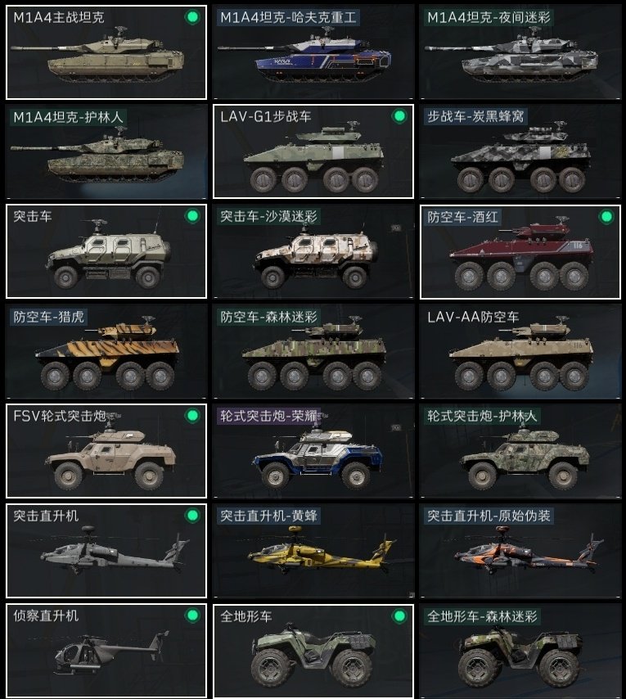Pick the M1A4坦克-夜间迷彩 camo skin
The width and height of the screenshot is (626, 699).
coord(520,52)
